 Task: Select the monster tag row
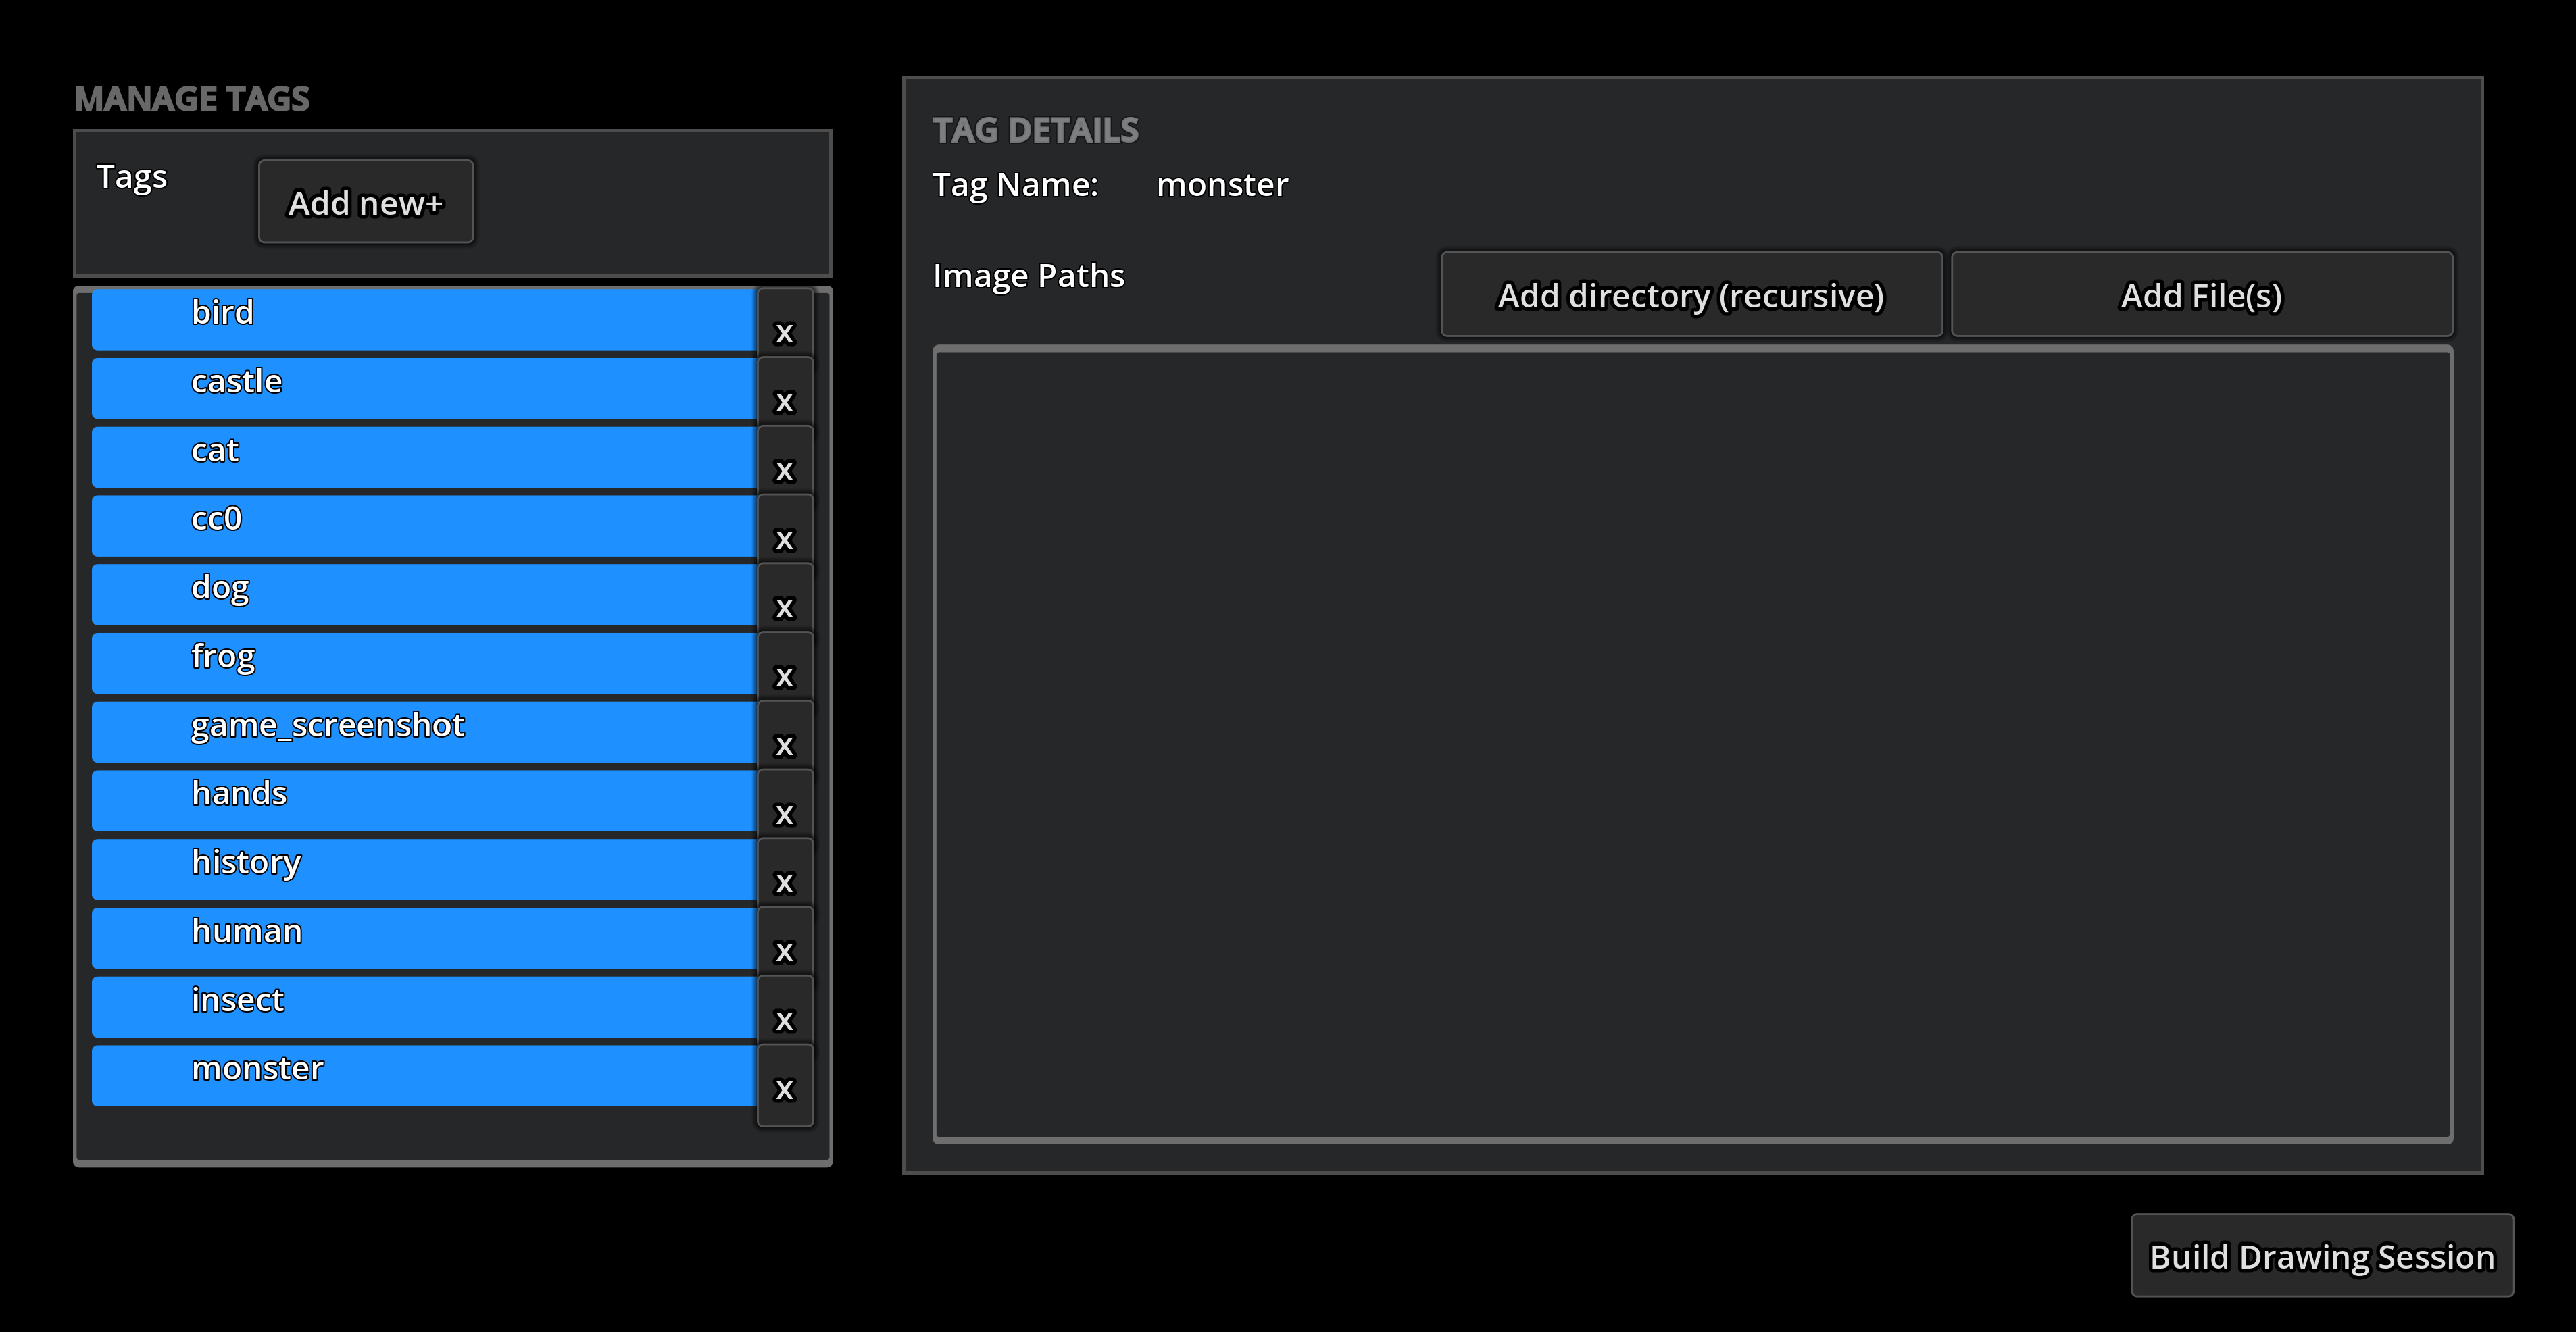point(423,1074)
